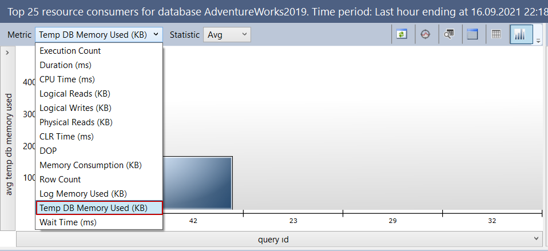Pick Row Count from the metric list
The image size is (548, 251).
tap(60, 180)
